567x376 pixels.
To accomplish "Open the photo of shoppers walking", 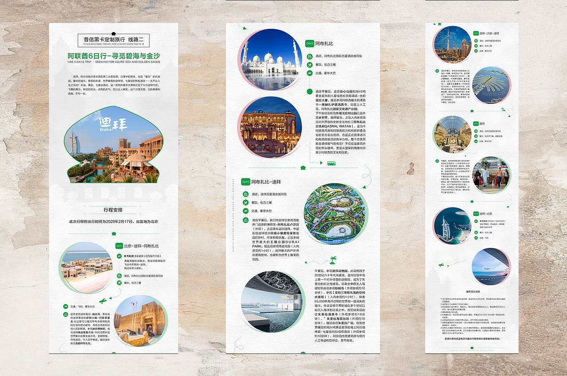I will click(491, 175).
